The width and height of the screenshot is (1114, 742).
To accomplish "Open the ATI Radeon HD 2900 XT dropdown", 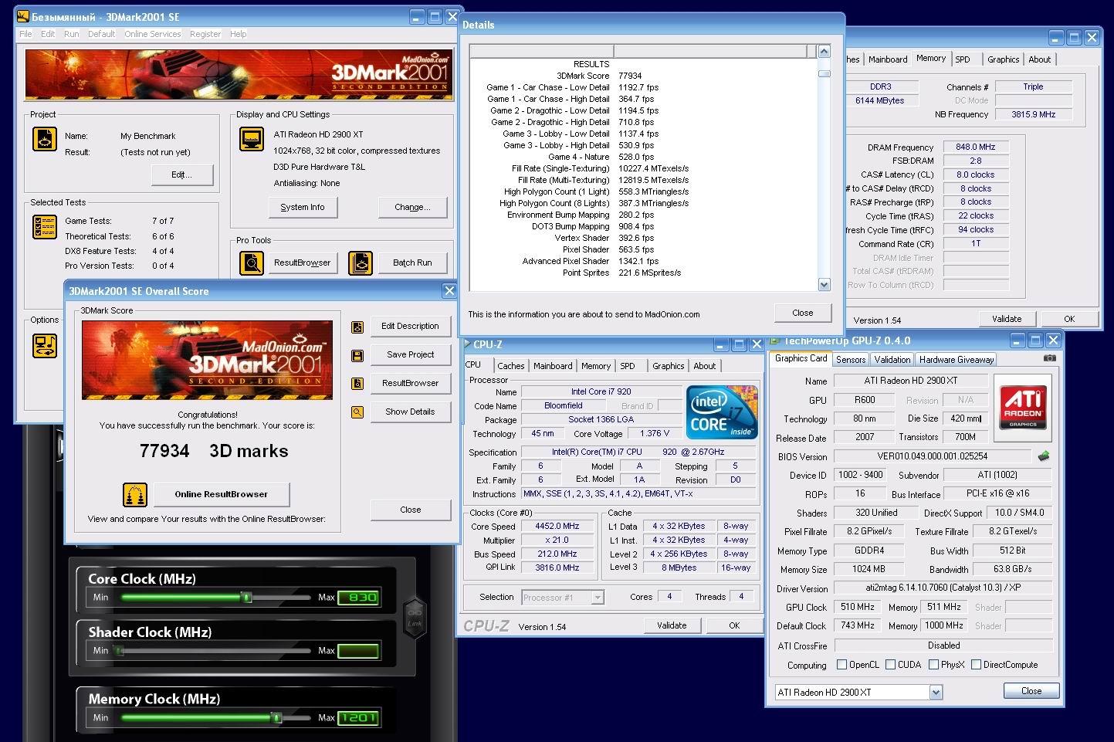I will point(936,693).
